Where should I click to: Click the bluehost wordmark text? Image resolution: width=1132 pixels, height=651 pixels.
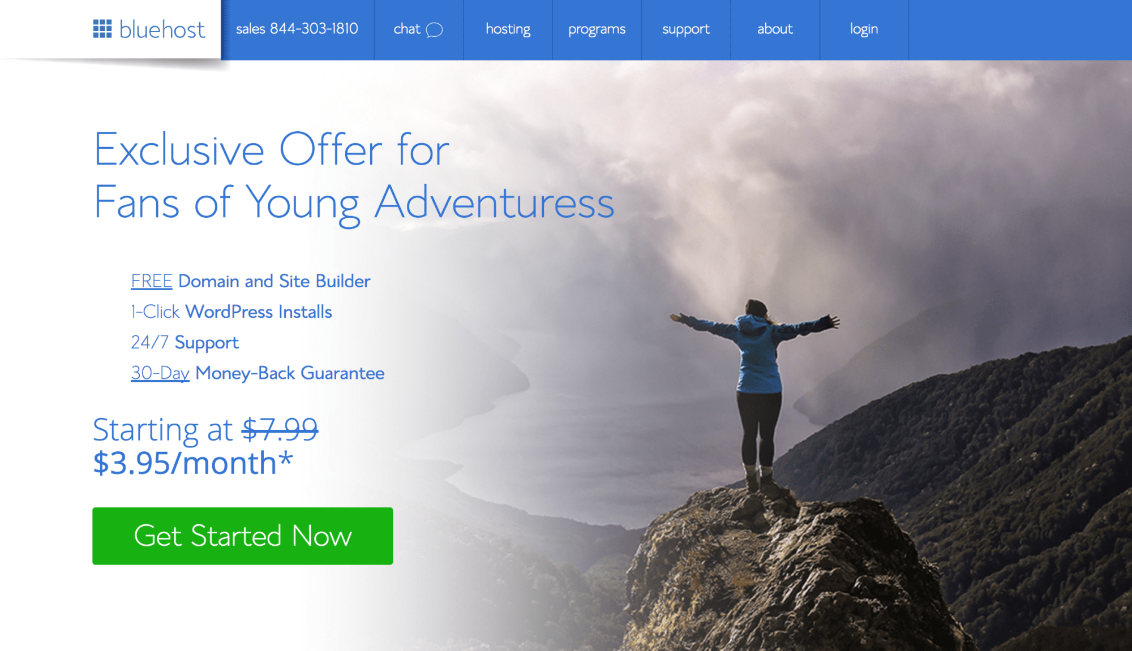tap(162, 29)
